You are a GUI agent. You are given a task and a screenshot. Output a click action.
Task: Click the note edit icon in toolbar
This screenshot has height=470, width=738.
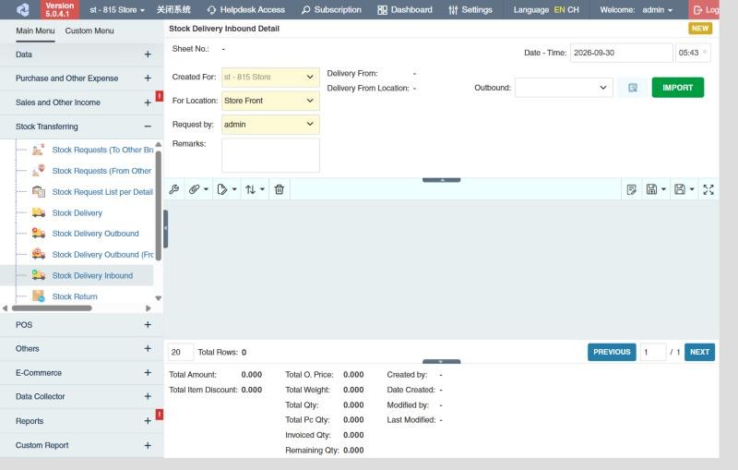632,189
